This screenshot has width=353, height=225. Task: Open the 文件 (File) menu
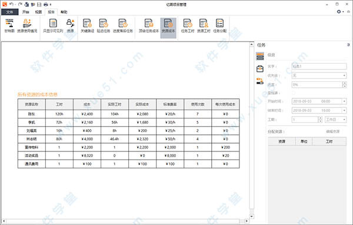[9, 12]
